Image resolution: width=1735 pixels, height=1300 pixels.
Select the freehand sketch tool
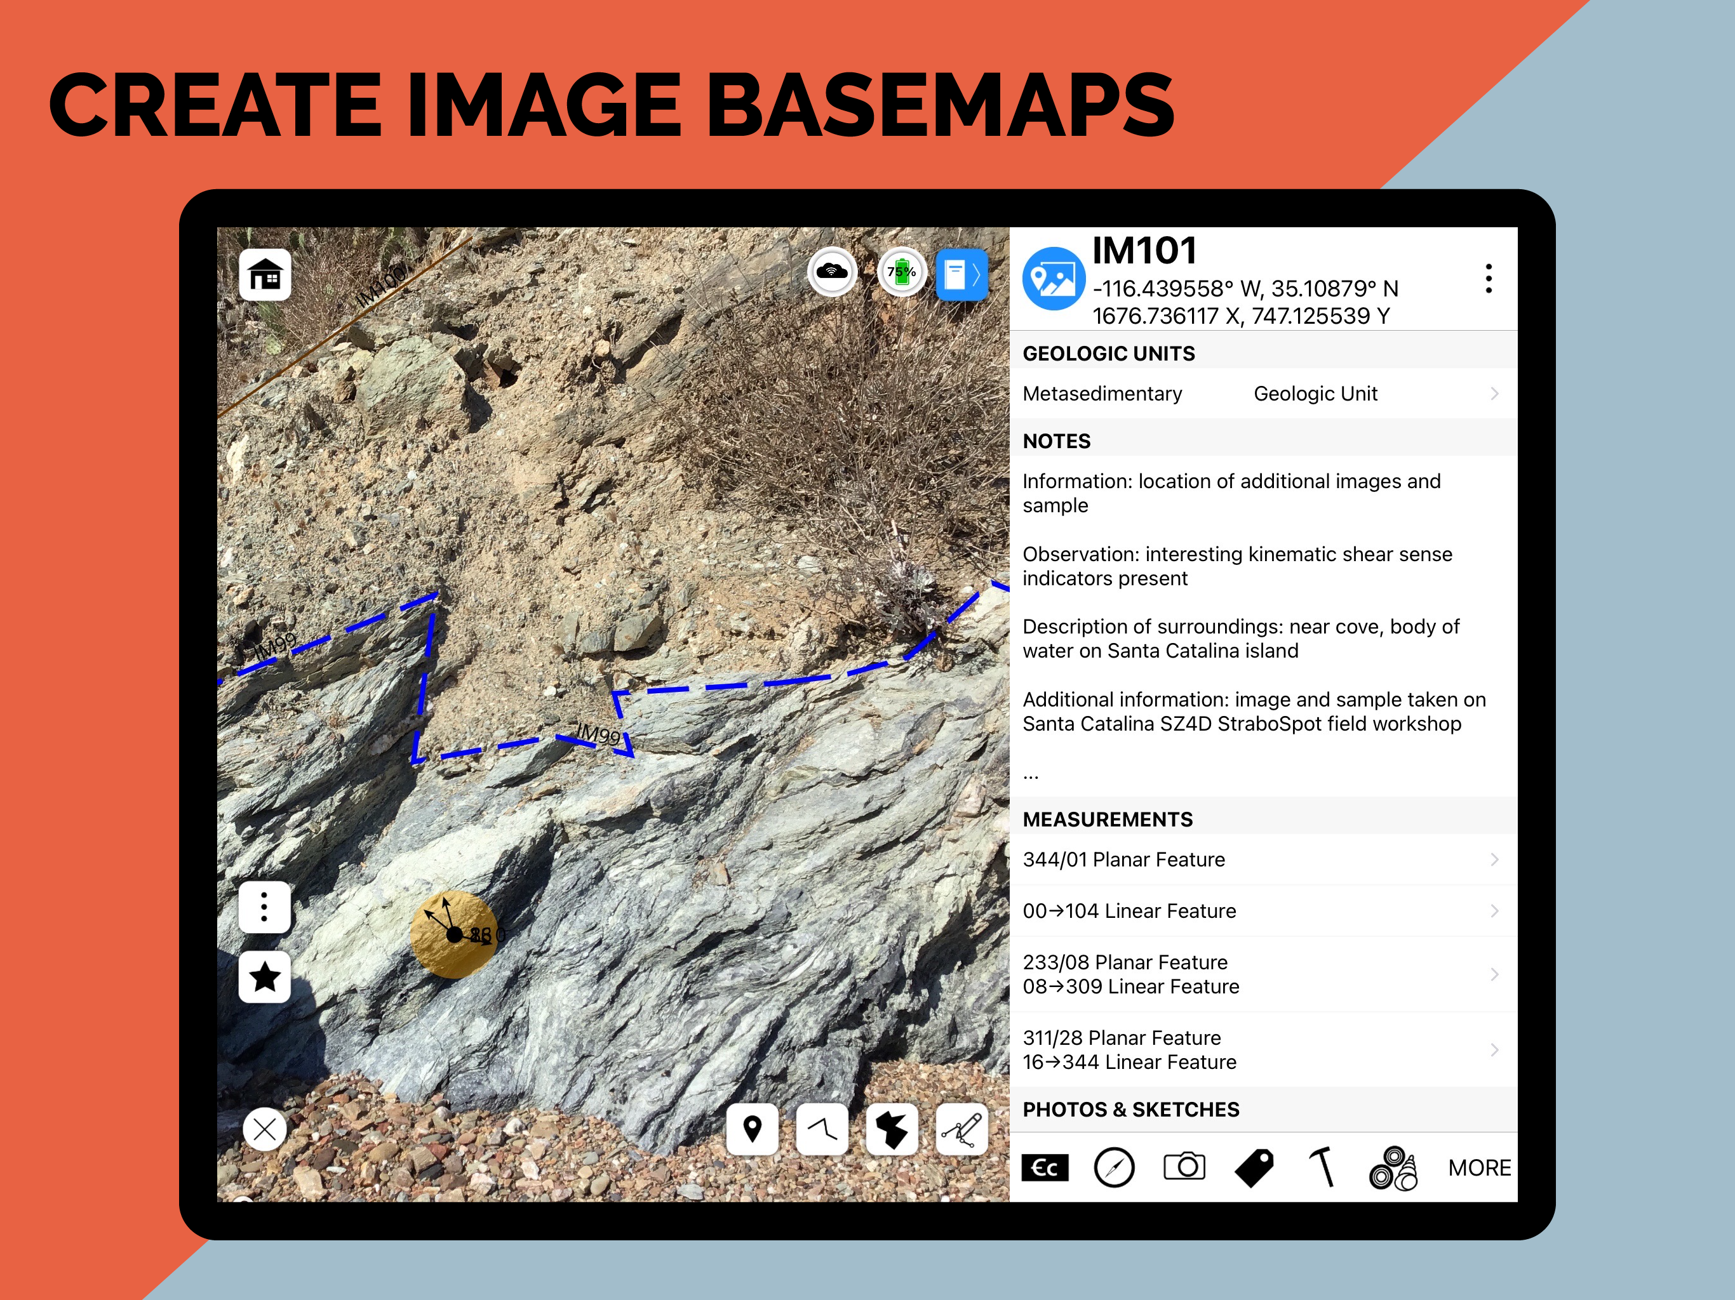962,1129
